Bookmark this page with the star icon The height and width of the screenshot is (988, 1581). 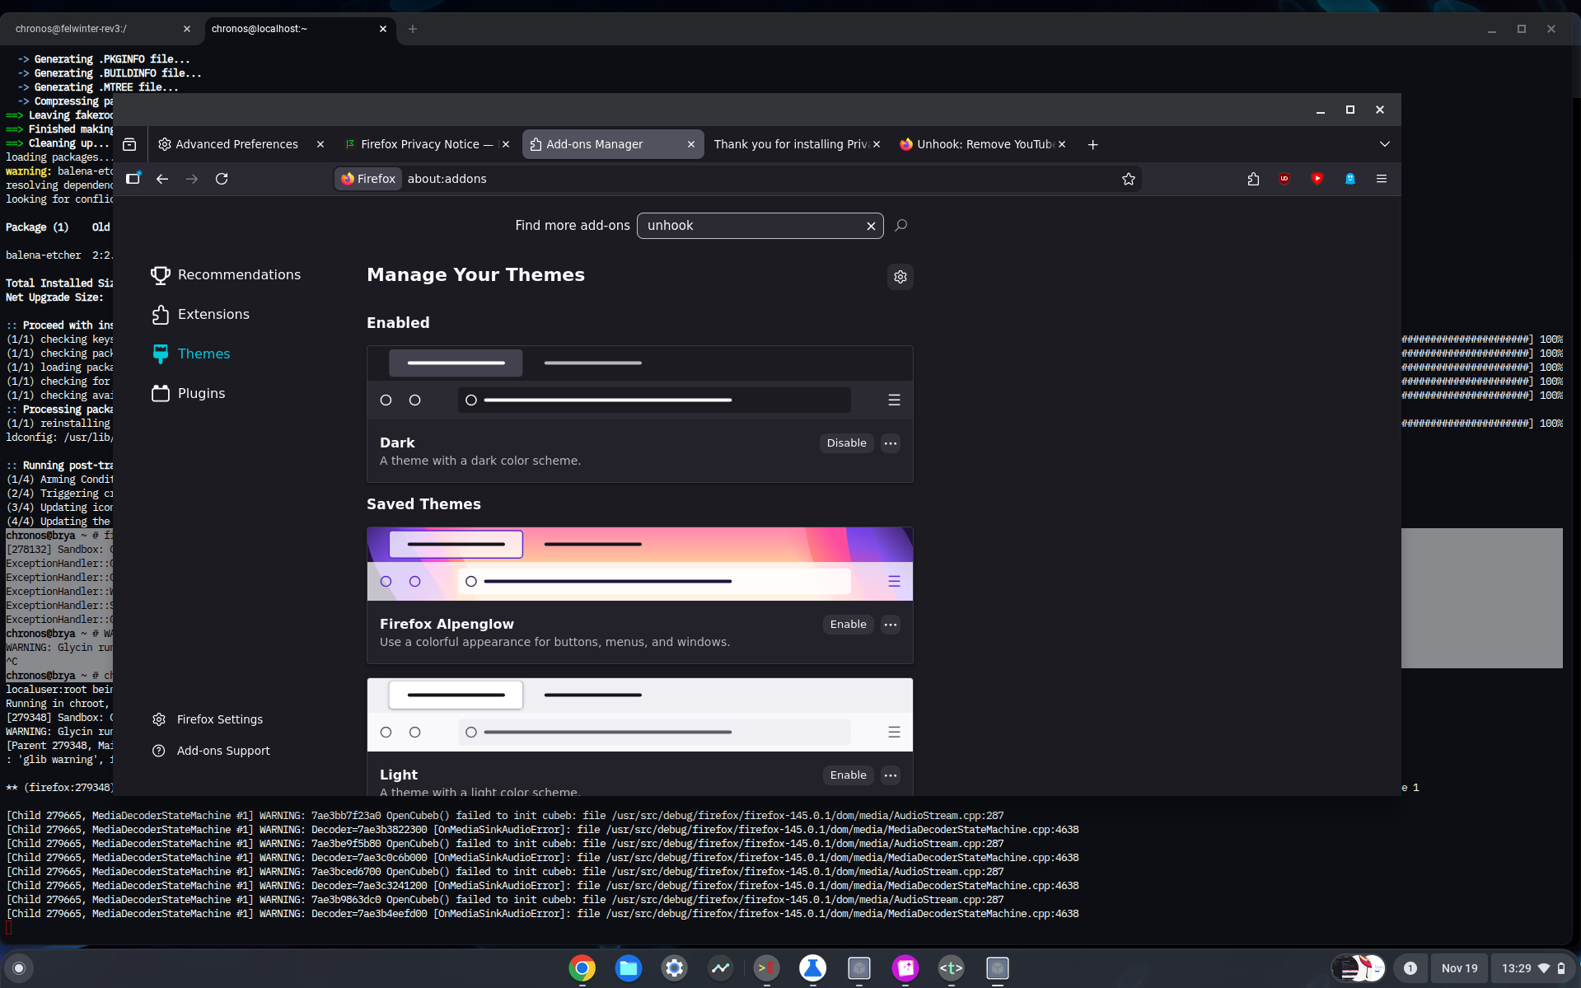click(x=1129, y=179)
